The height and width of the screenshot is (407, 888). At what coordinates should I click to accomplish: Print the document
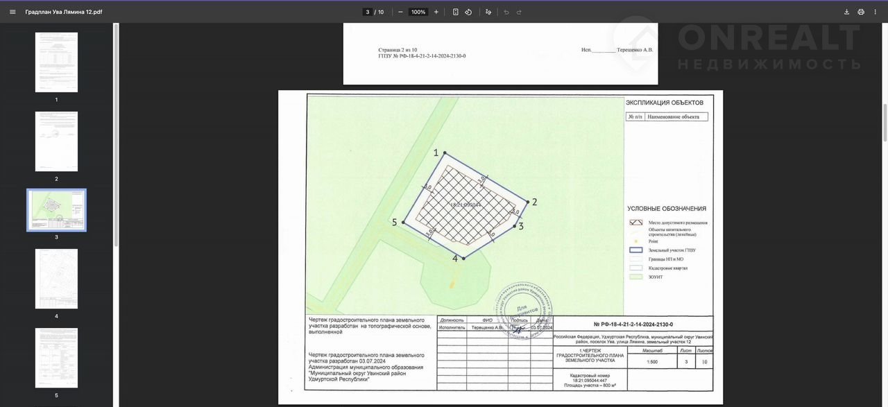coord(861,12)
